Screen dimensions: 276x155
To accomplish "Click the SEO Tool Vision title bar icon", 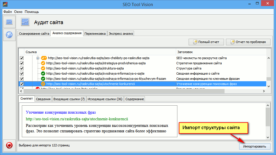I will (x=5, y=5).
